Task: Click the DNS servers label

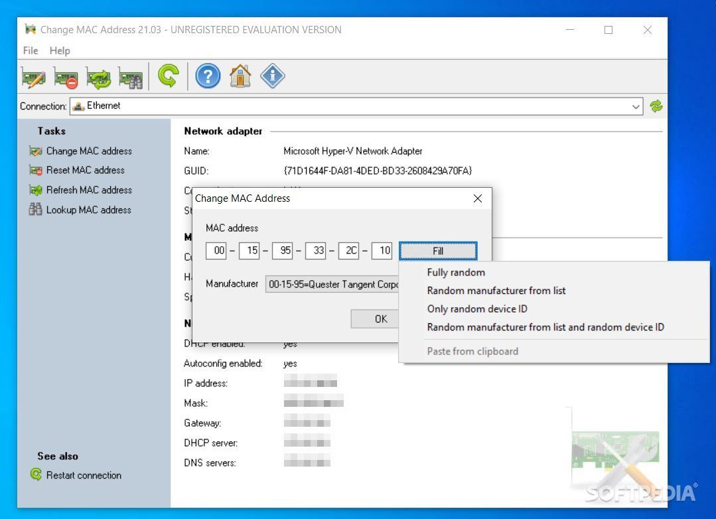Action: pos(210,463)
